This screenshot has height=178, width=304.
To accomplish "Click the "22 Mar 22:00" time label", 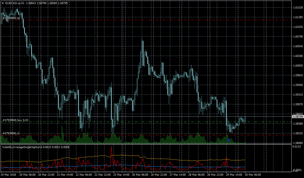I will pos(103,175).
